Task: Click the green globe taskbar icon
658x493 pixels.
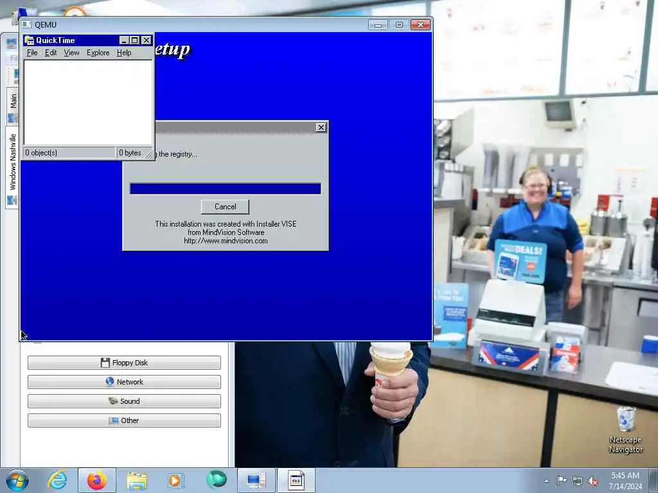Action: [216, 480]
